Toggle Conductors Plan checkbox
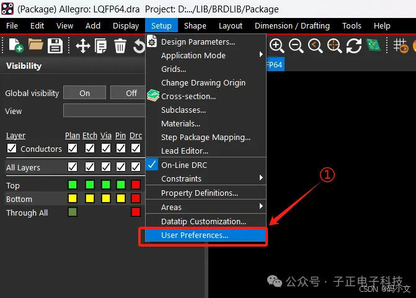The height and width of the screenshot is (298, 416). tap(73, 148)
